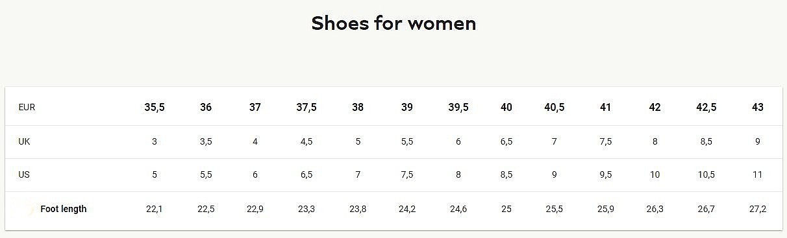This screenshot has width=787, height=238.
Task: Select EUR size 37,5 column header
Action: (306, 108)
